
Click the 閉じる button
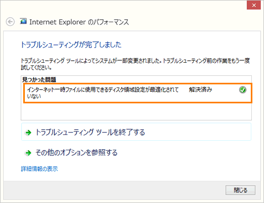point(240,190)
